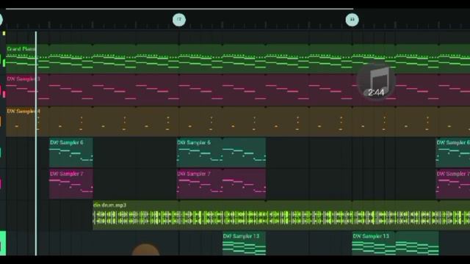Image resolution: width=470 pixels, height=264 pixels.
Task: Click the 'dis drum.mp3' clip label
Action: [x=109, y=205]
